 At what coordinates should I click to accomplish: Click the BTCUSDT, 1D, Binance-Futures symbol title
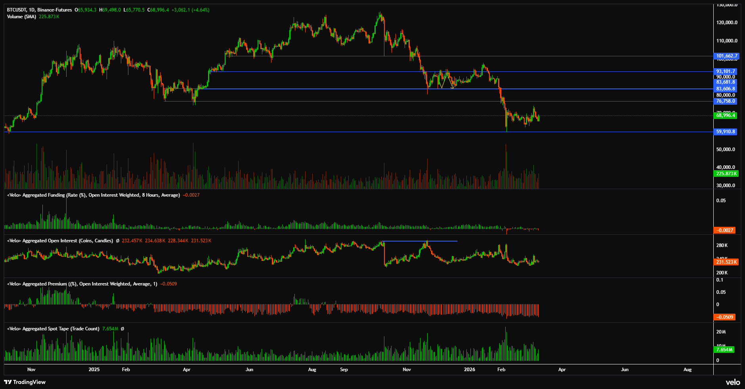click(40, 10)
